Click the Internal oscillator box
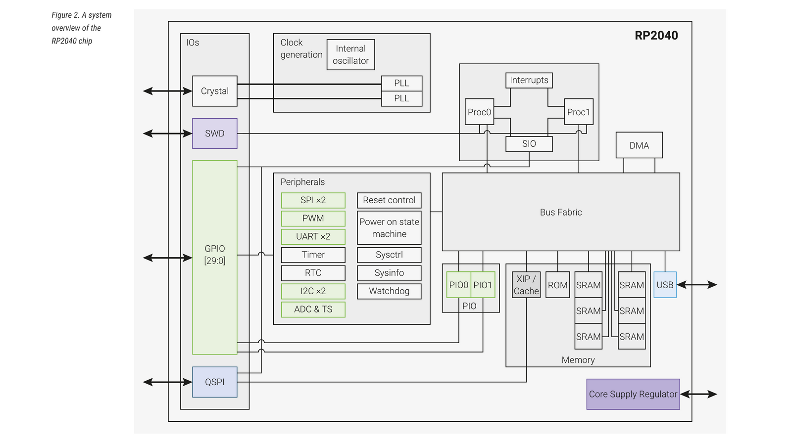Viewport: 792px width, 441px height. tap(350, 55)
